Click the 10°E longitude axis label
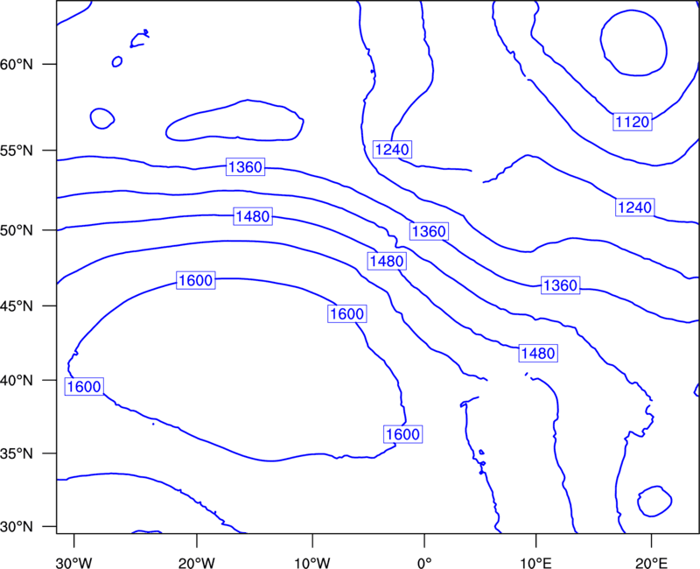 (535, 563)
